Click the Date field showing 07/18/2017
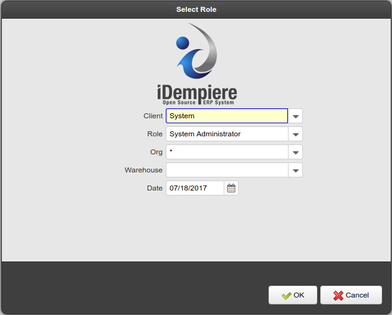 [194, 188]
